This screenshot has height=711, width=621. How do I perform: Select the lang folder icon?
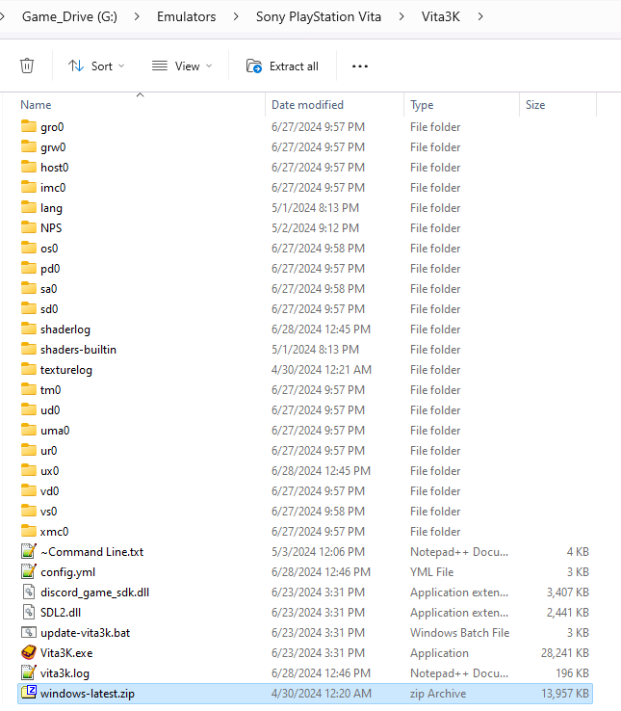[29, 207]
